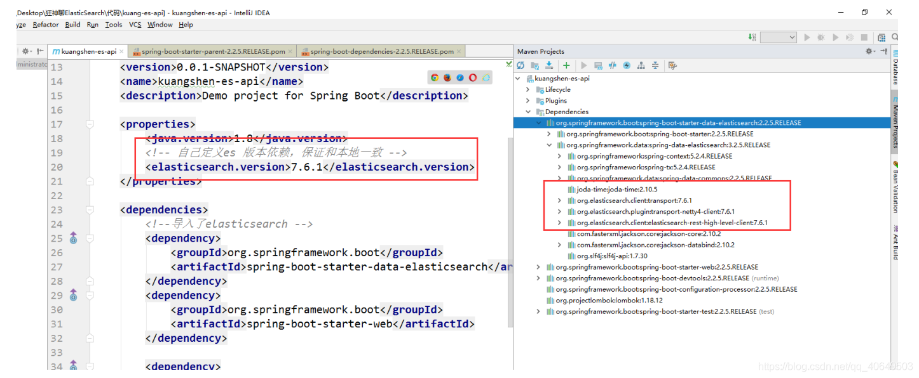Image resolution: width=919 pixels, height=378 pixels.
Task: Open the Tools menu
Action: point(114,25)
